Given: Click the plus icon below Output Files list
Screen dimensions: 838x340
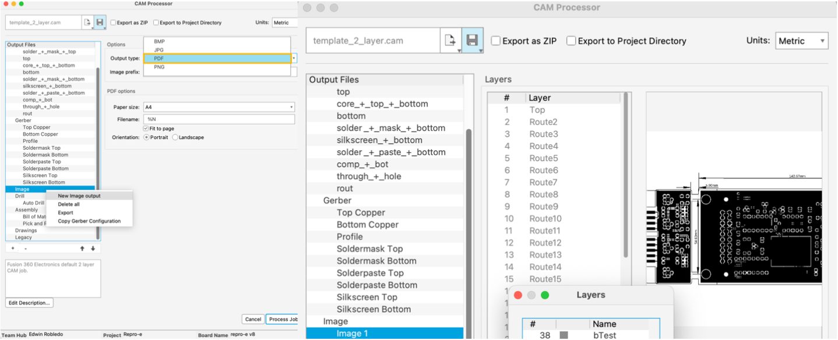Looking at the screenshot, I should (x=13, y=249).
